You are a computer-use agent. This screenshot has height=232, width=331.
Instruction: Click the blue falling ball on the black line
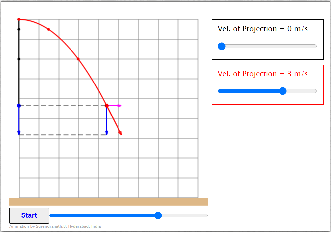click(19, 106)
